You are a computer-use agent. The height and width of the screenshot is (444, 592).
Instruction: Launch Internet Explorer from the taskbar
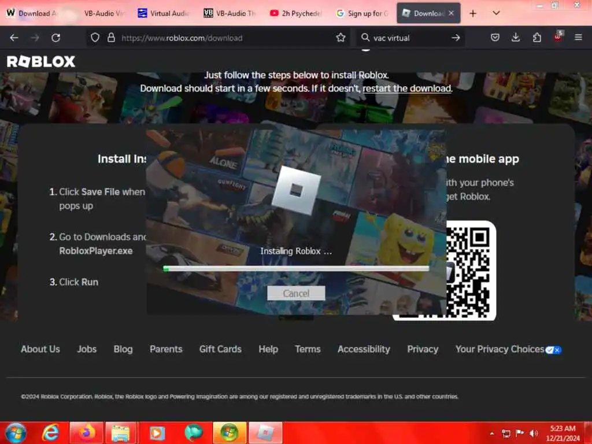(51, 432)
